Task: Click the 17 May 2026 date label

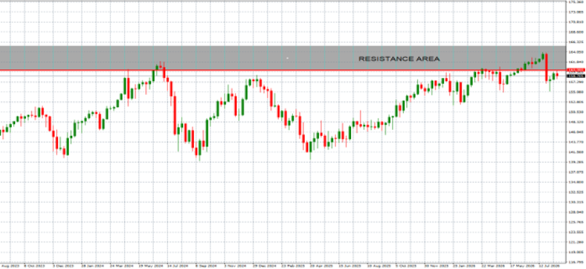Action: [522, 266]
